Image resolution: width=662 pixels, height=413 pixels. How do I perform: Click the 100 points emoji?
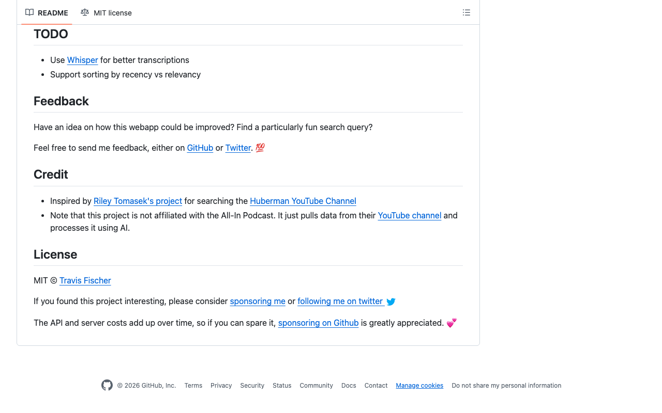click(260, 148)
